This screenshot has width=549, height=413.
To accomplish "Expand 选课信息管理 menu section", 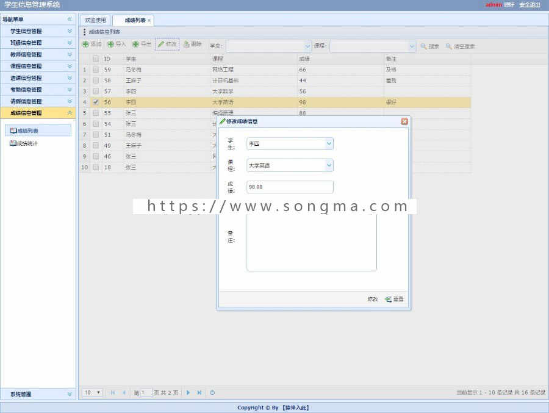I will (x=38, y=77).
